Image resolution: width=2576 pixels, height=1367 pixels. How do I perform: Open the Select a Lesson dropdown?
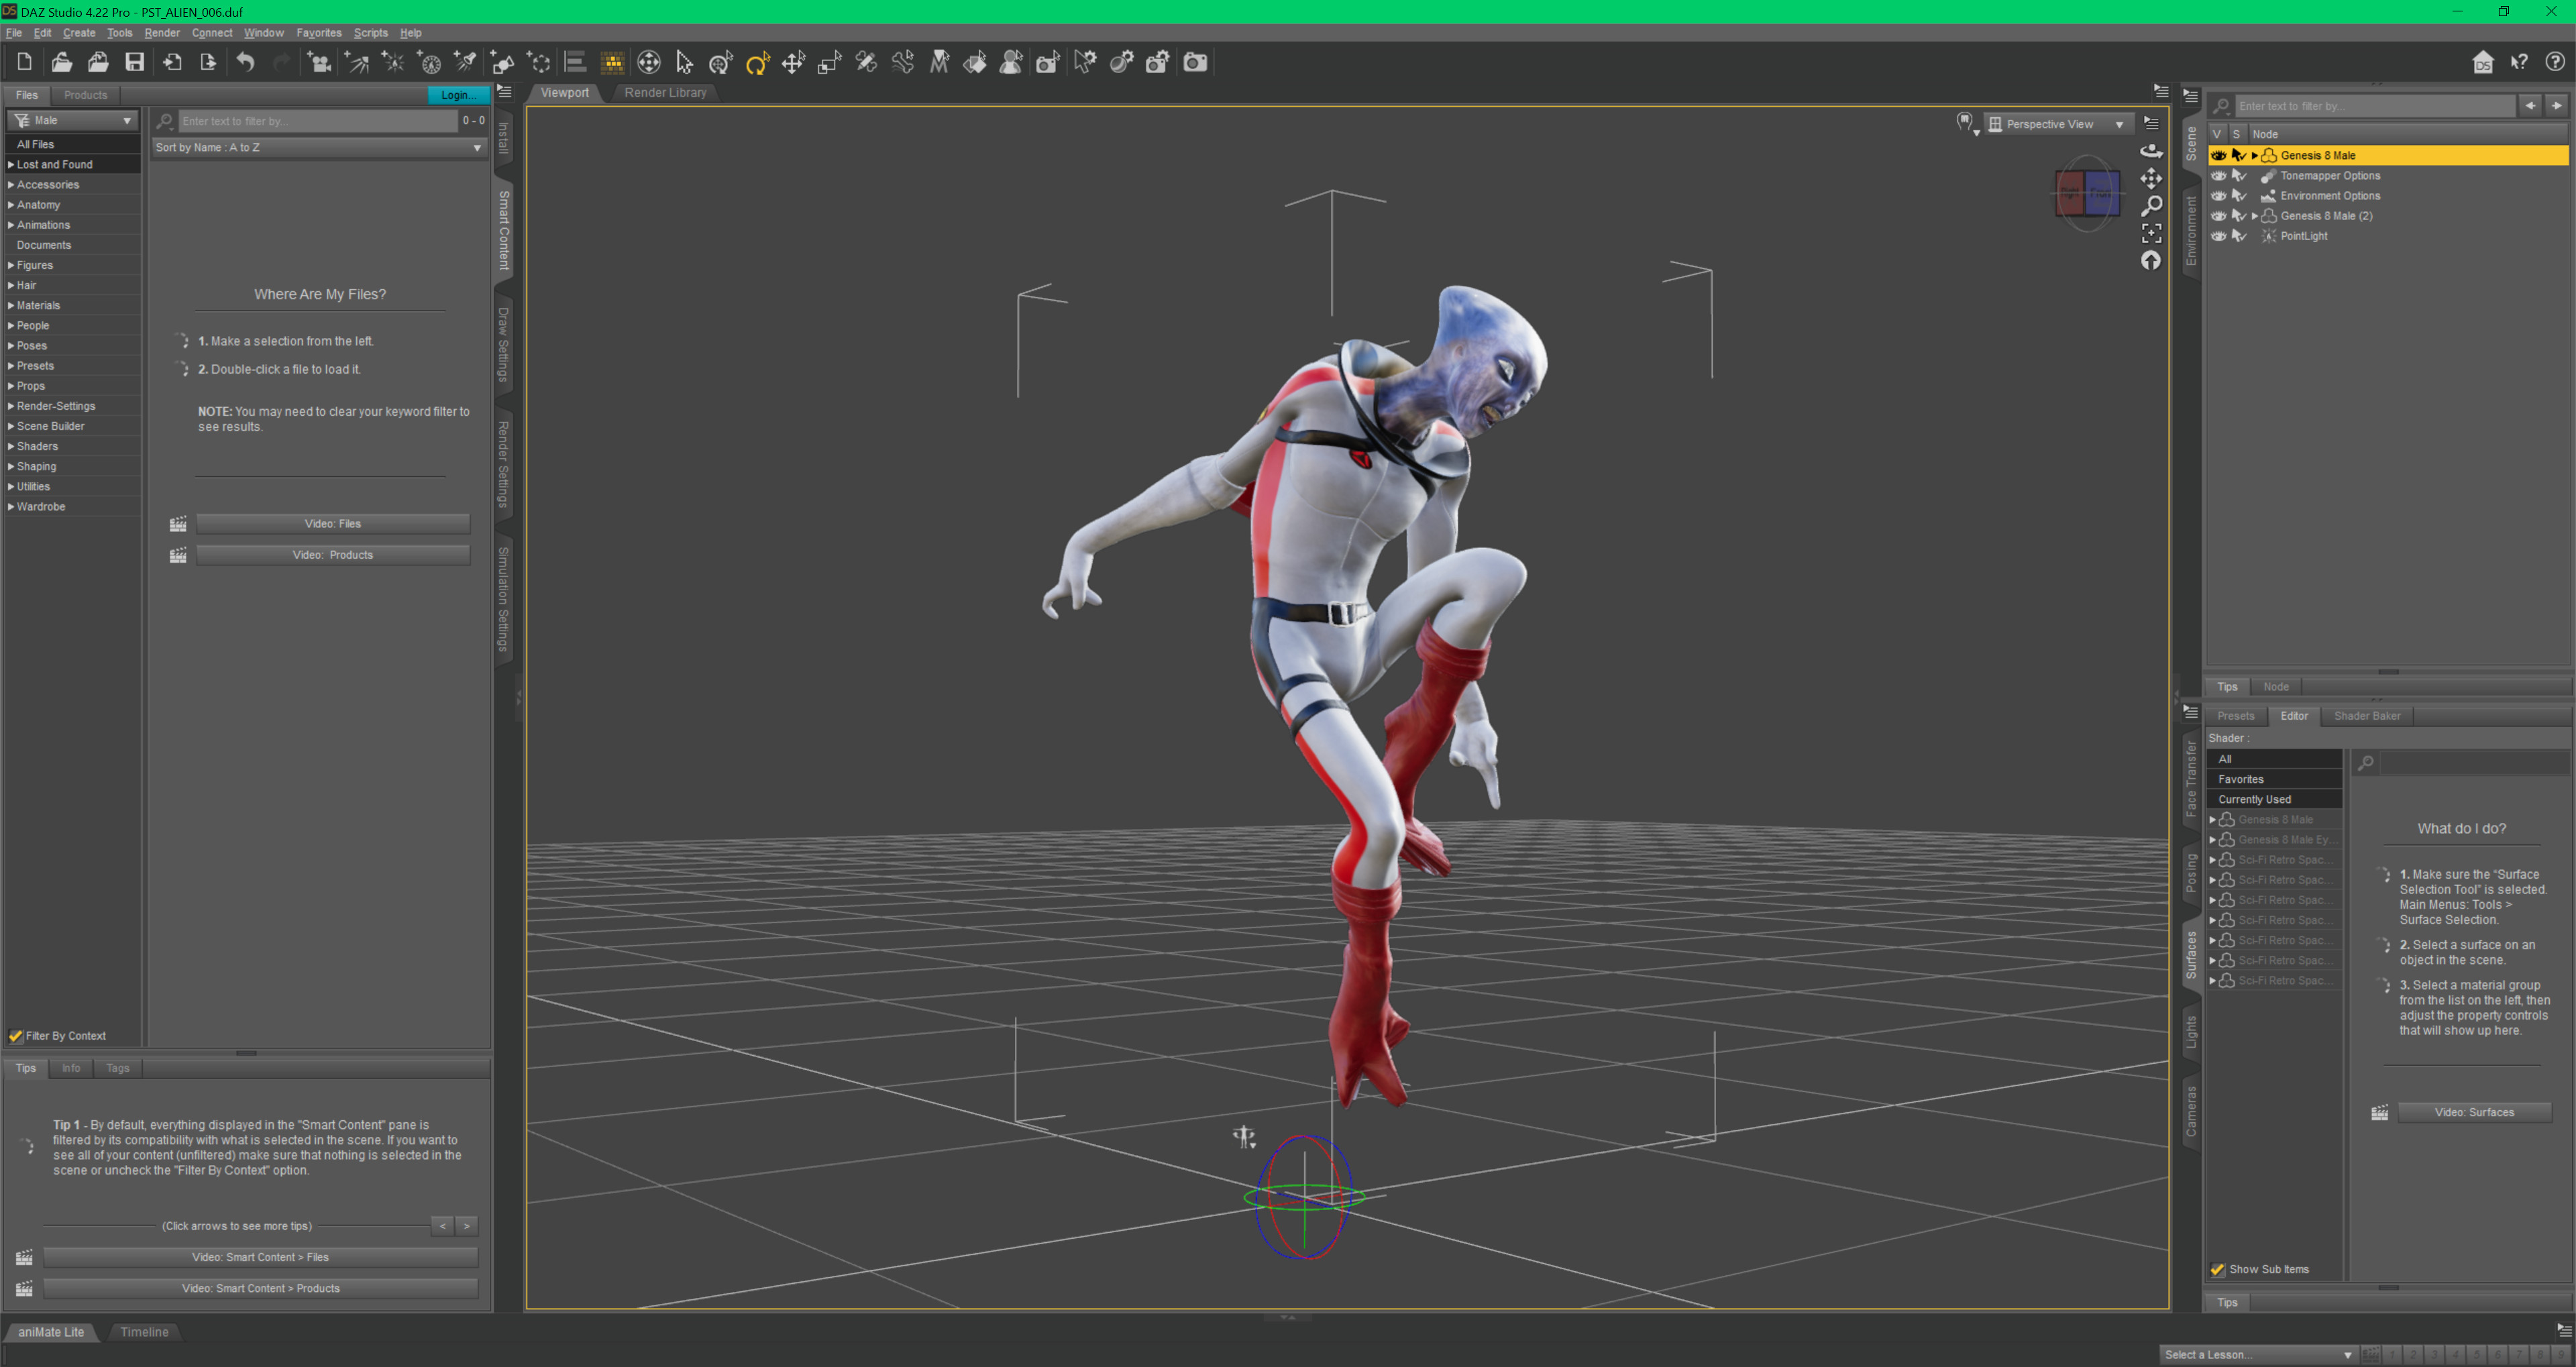(2257, 1354)
